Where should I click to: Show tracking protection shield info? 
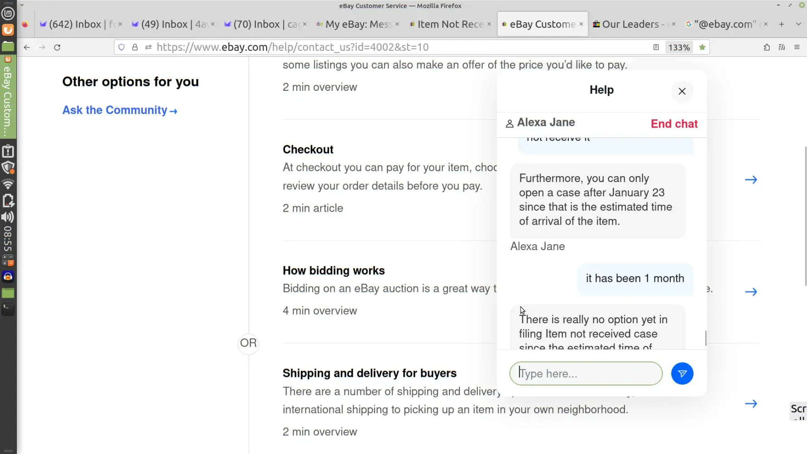(x=122, y=47)
